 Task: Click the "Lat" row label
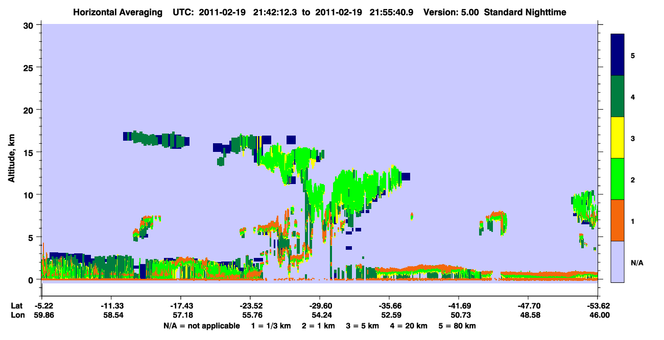pos(17,306)
